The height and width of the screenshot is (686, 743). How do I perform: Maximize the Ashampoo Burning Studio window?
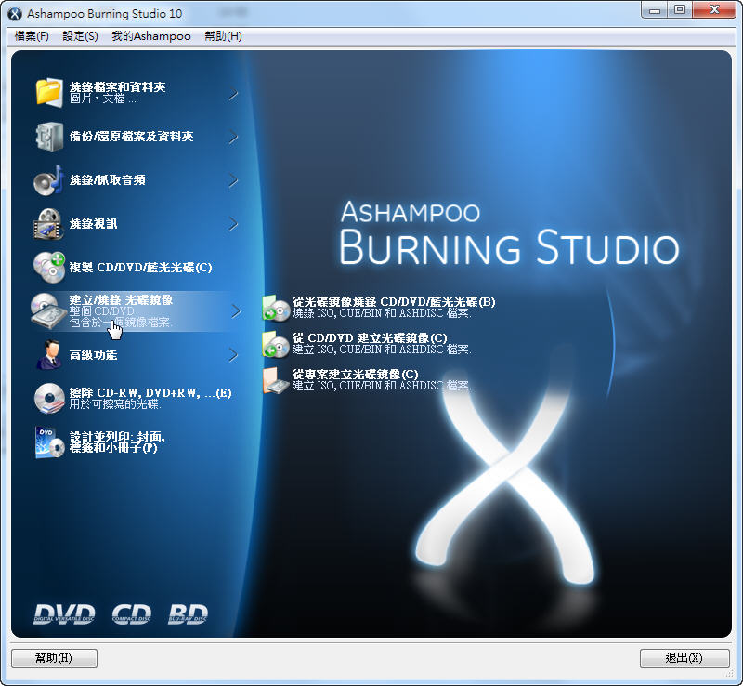(680, 10)
